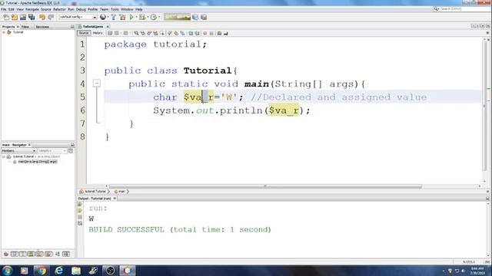The height and width of the screenshot is (276, 492).
Task: Click the println statement on line 6
Action: (231, 110)
